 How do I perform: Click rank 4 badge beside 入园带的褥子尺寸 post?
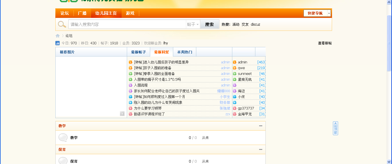point(131,80)
